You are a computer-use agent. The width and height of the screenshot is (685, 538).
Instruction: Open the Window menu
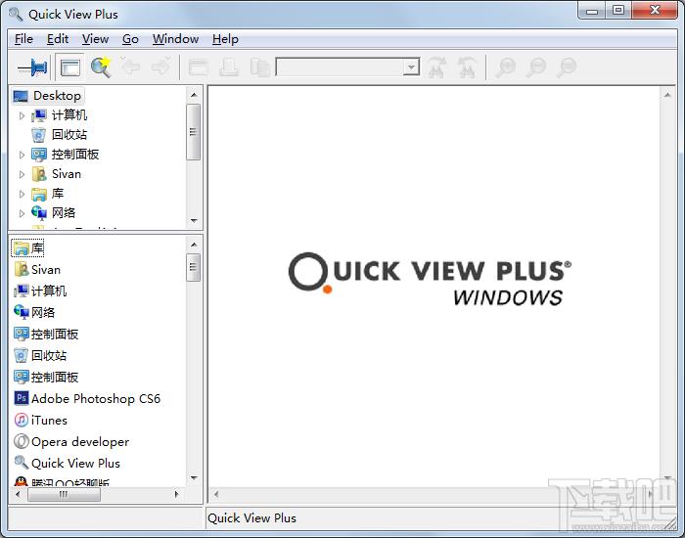(175, 39)
